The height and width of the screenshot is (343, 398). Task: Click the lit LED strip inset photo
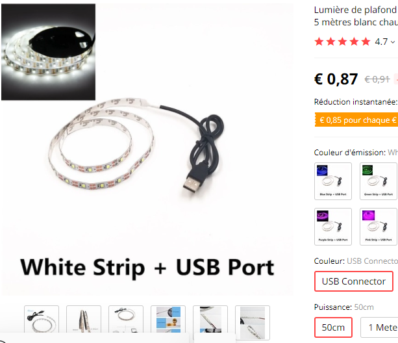48,52
